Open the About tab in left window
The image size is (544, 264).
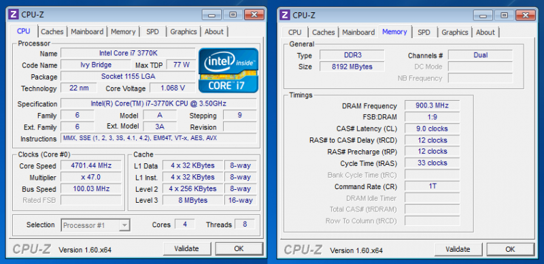tap(214, 31)
